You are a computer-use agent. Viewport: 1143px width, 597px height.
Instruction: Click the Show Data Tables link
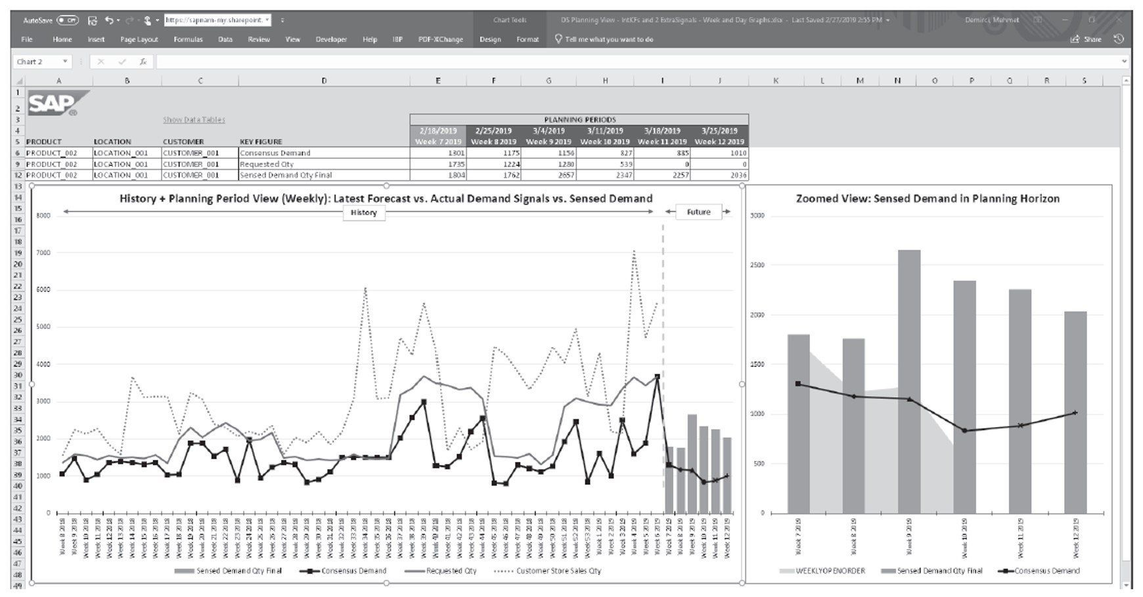click(194, 119)
